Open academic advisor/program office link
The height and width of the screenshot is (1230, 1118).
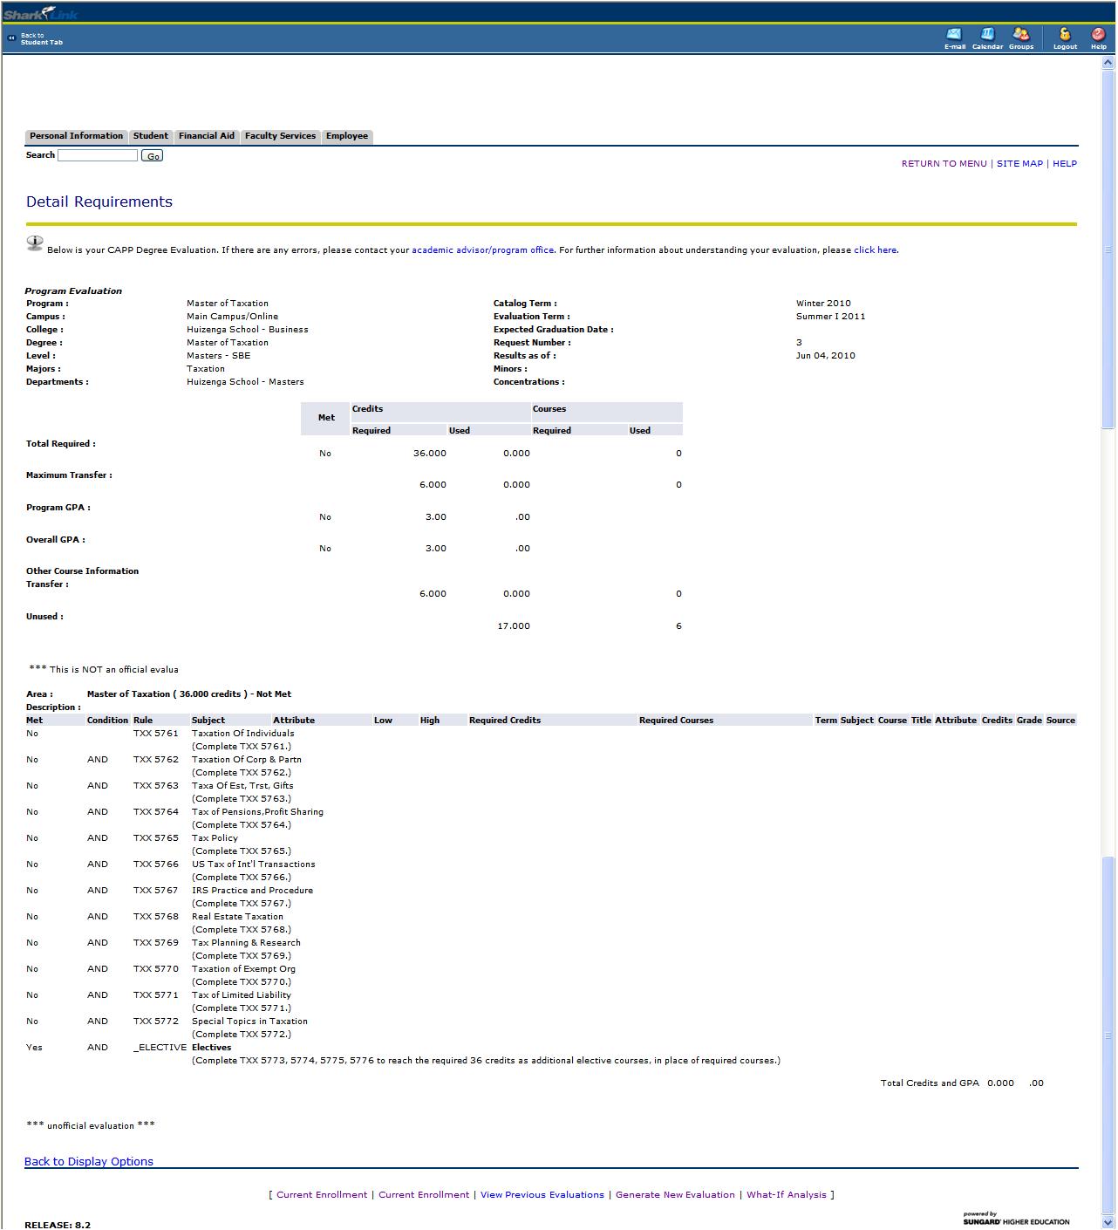tap(482, 250)
